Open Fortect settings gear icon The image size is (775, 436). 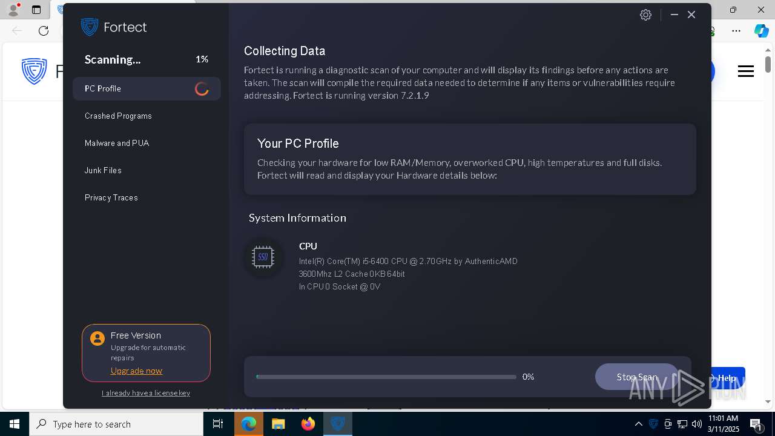tap(645, 15)
